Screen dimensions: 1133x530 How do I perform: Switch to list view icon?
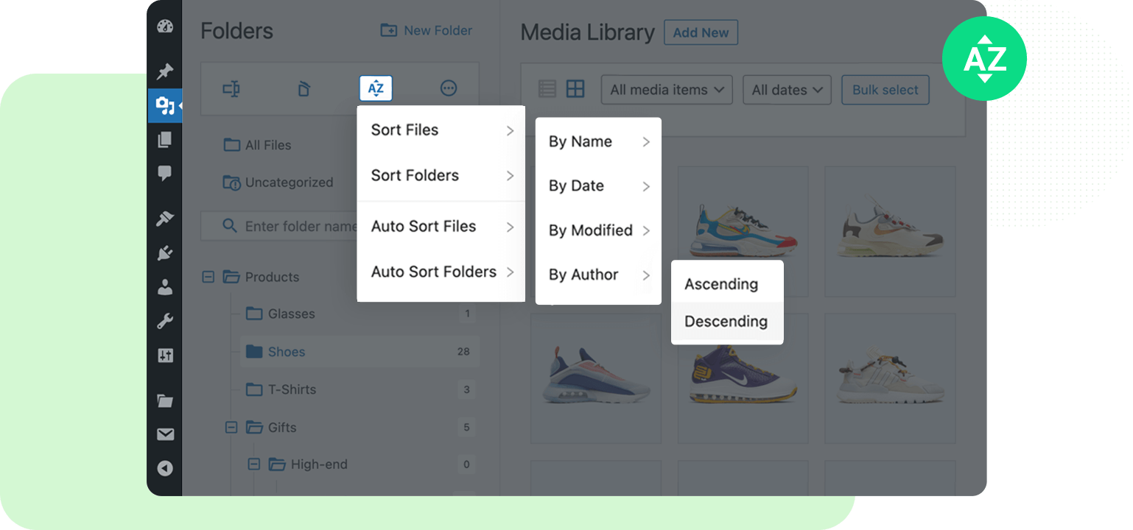click(x=547, y=89)
